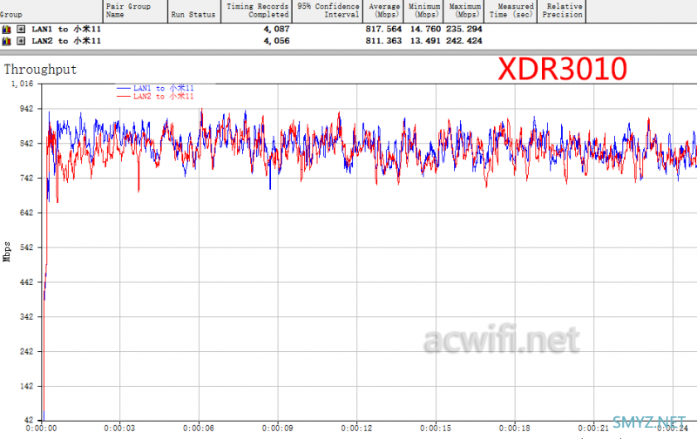Click the Relative Precision column header
The image size is (697, 439).
tap(561, 11)
